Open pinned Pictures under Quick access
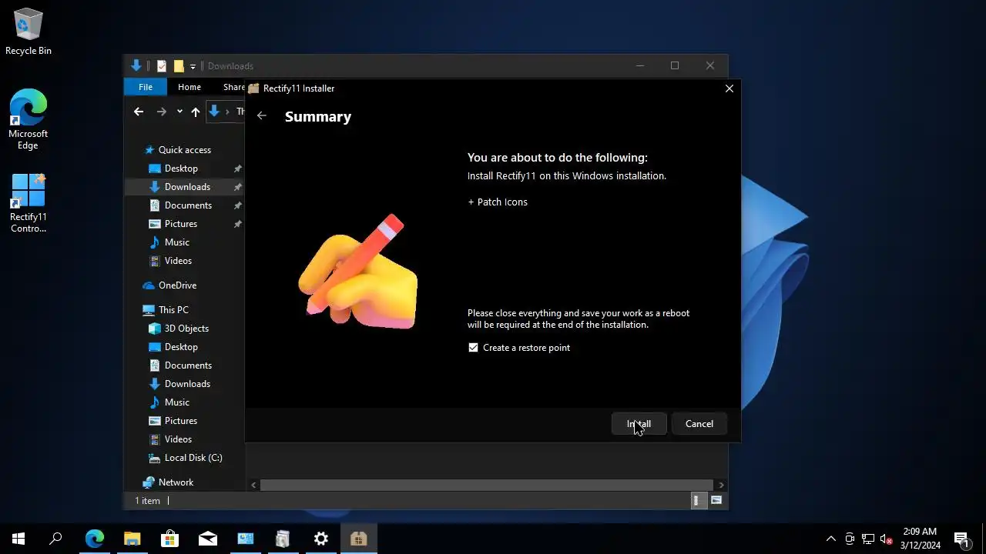Screen dimensions: 986x554 coord(181,224)
